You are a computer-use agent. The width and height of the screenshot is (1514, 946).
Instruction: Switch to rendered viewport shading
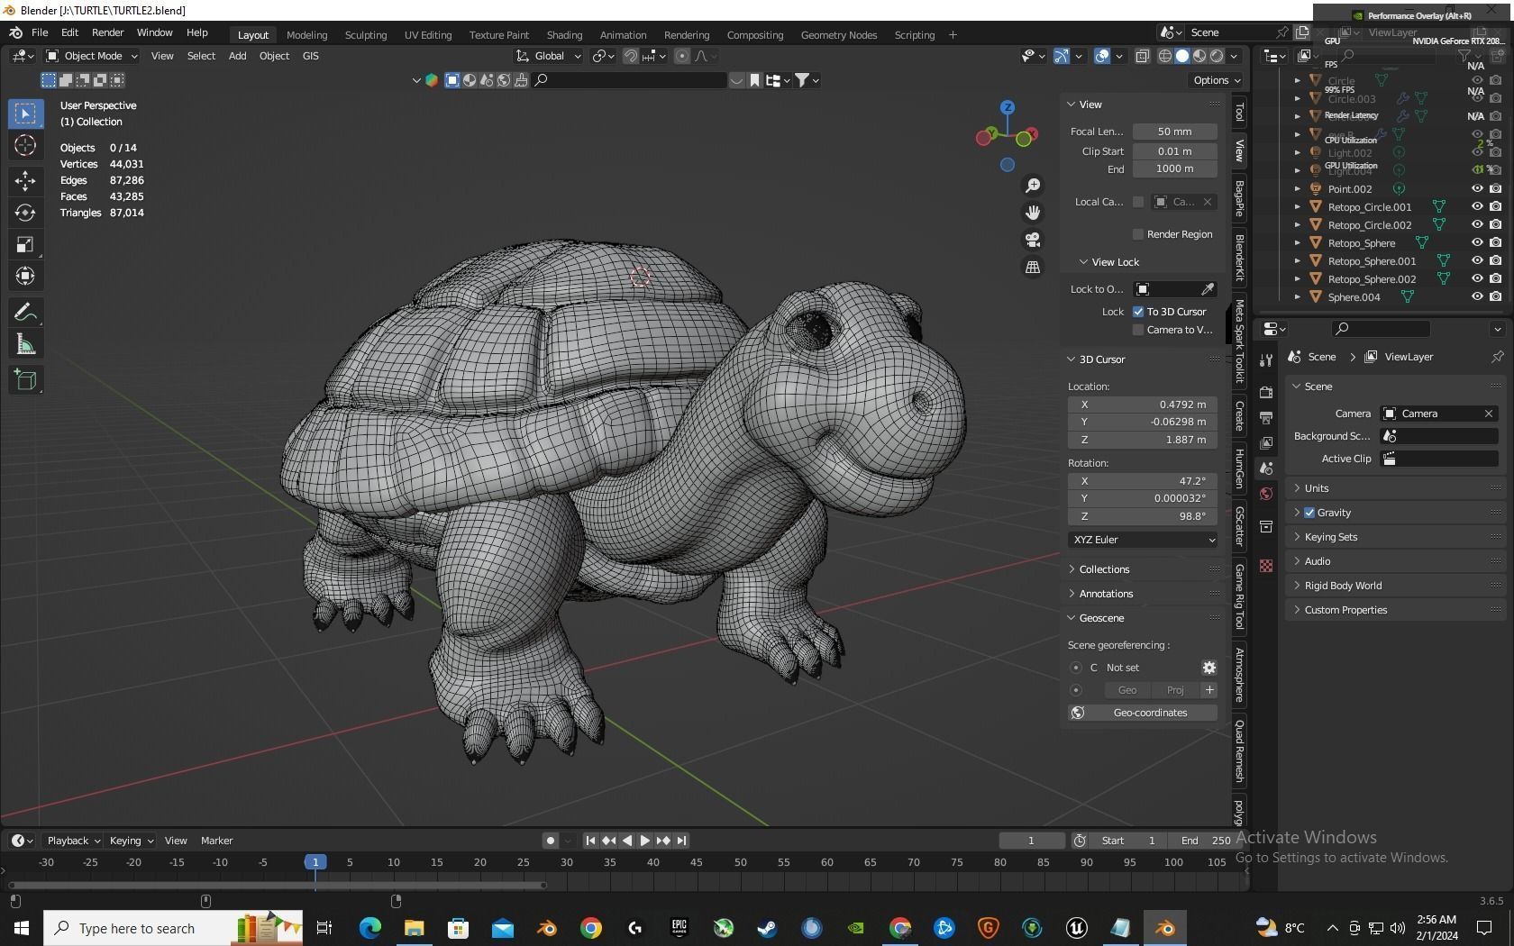tap(1217, 56)
